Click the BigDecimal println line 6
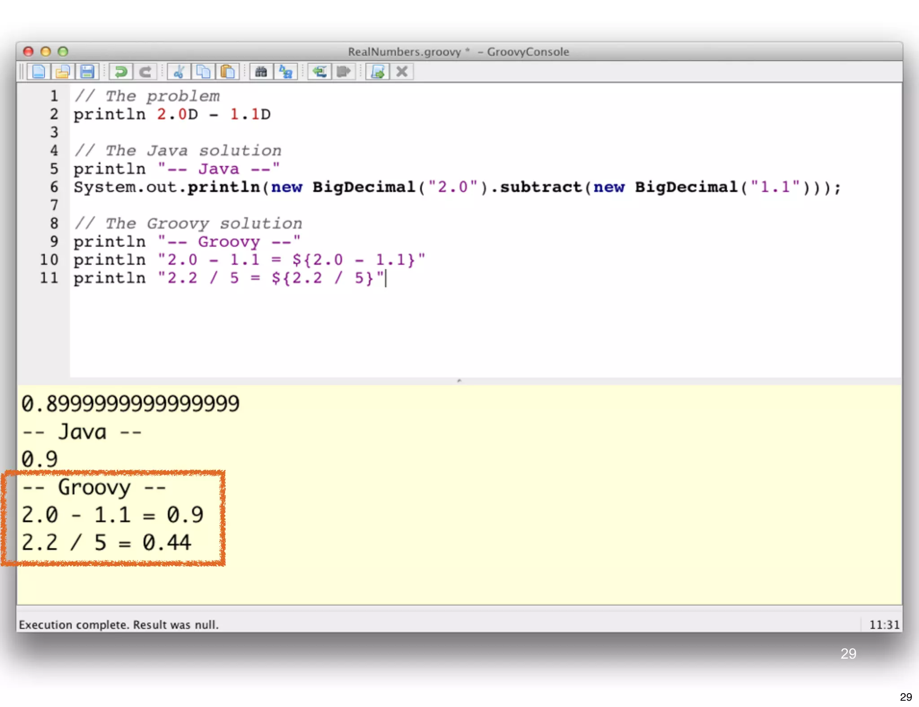 coord(457,187)
